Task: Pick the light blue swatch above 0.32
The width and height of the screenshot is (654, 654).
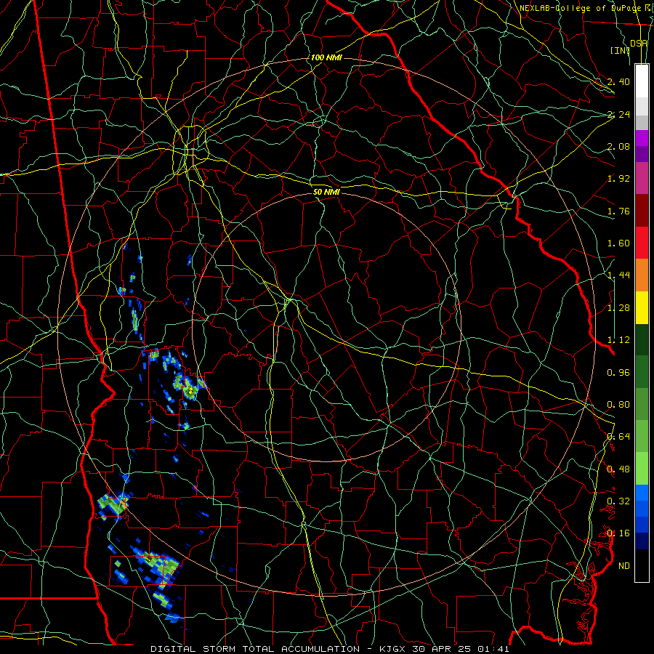Action: [x=642, y=493]
